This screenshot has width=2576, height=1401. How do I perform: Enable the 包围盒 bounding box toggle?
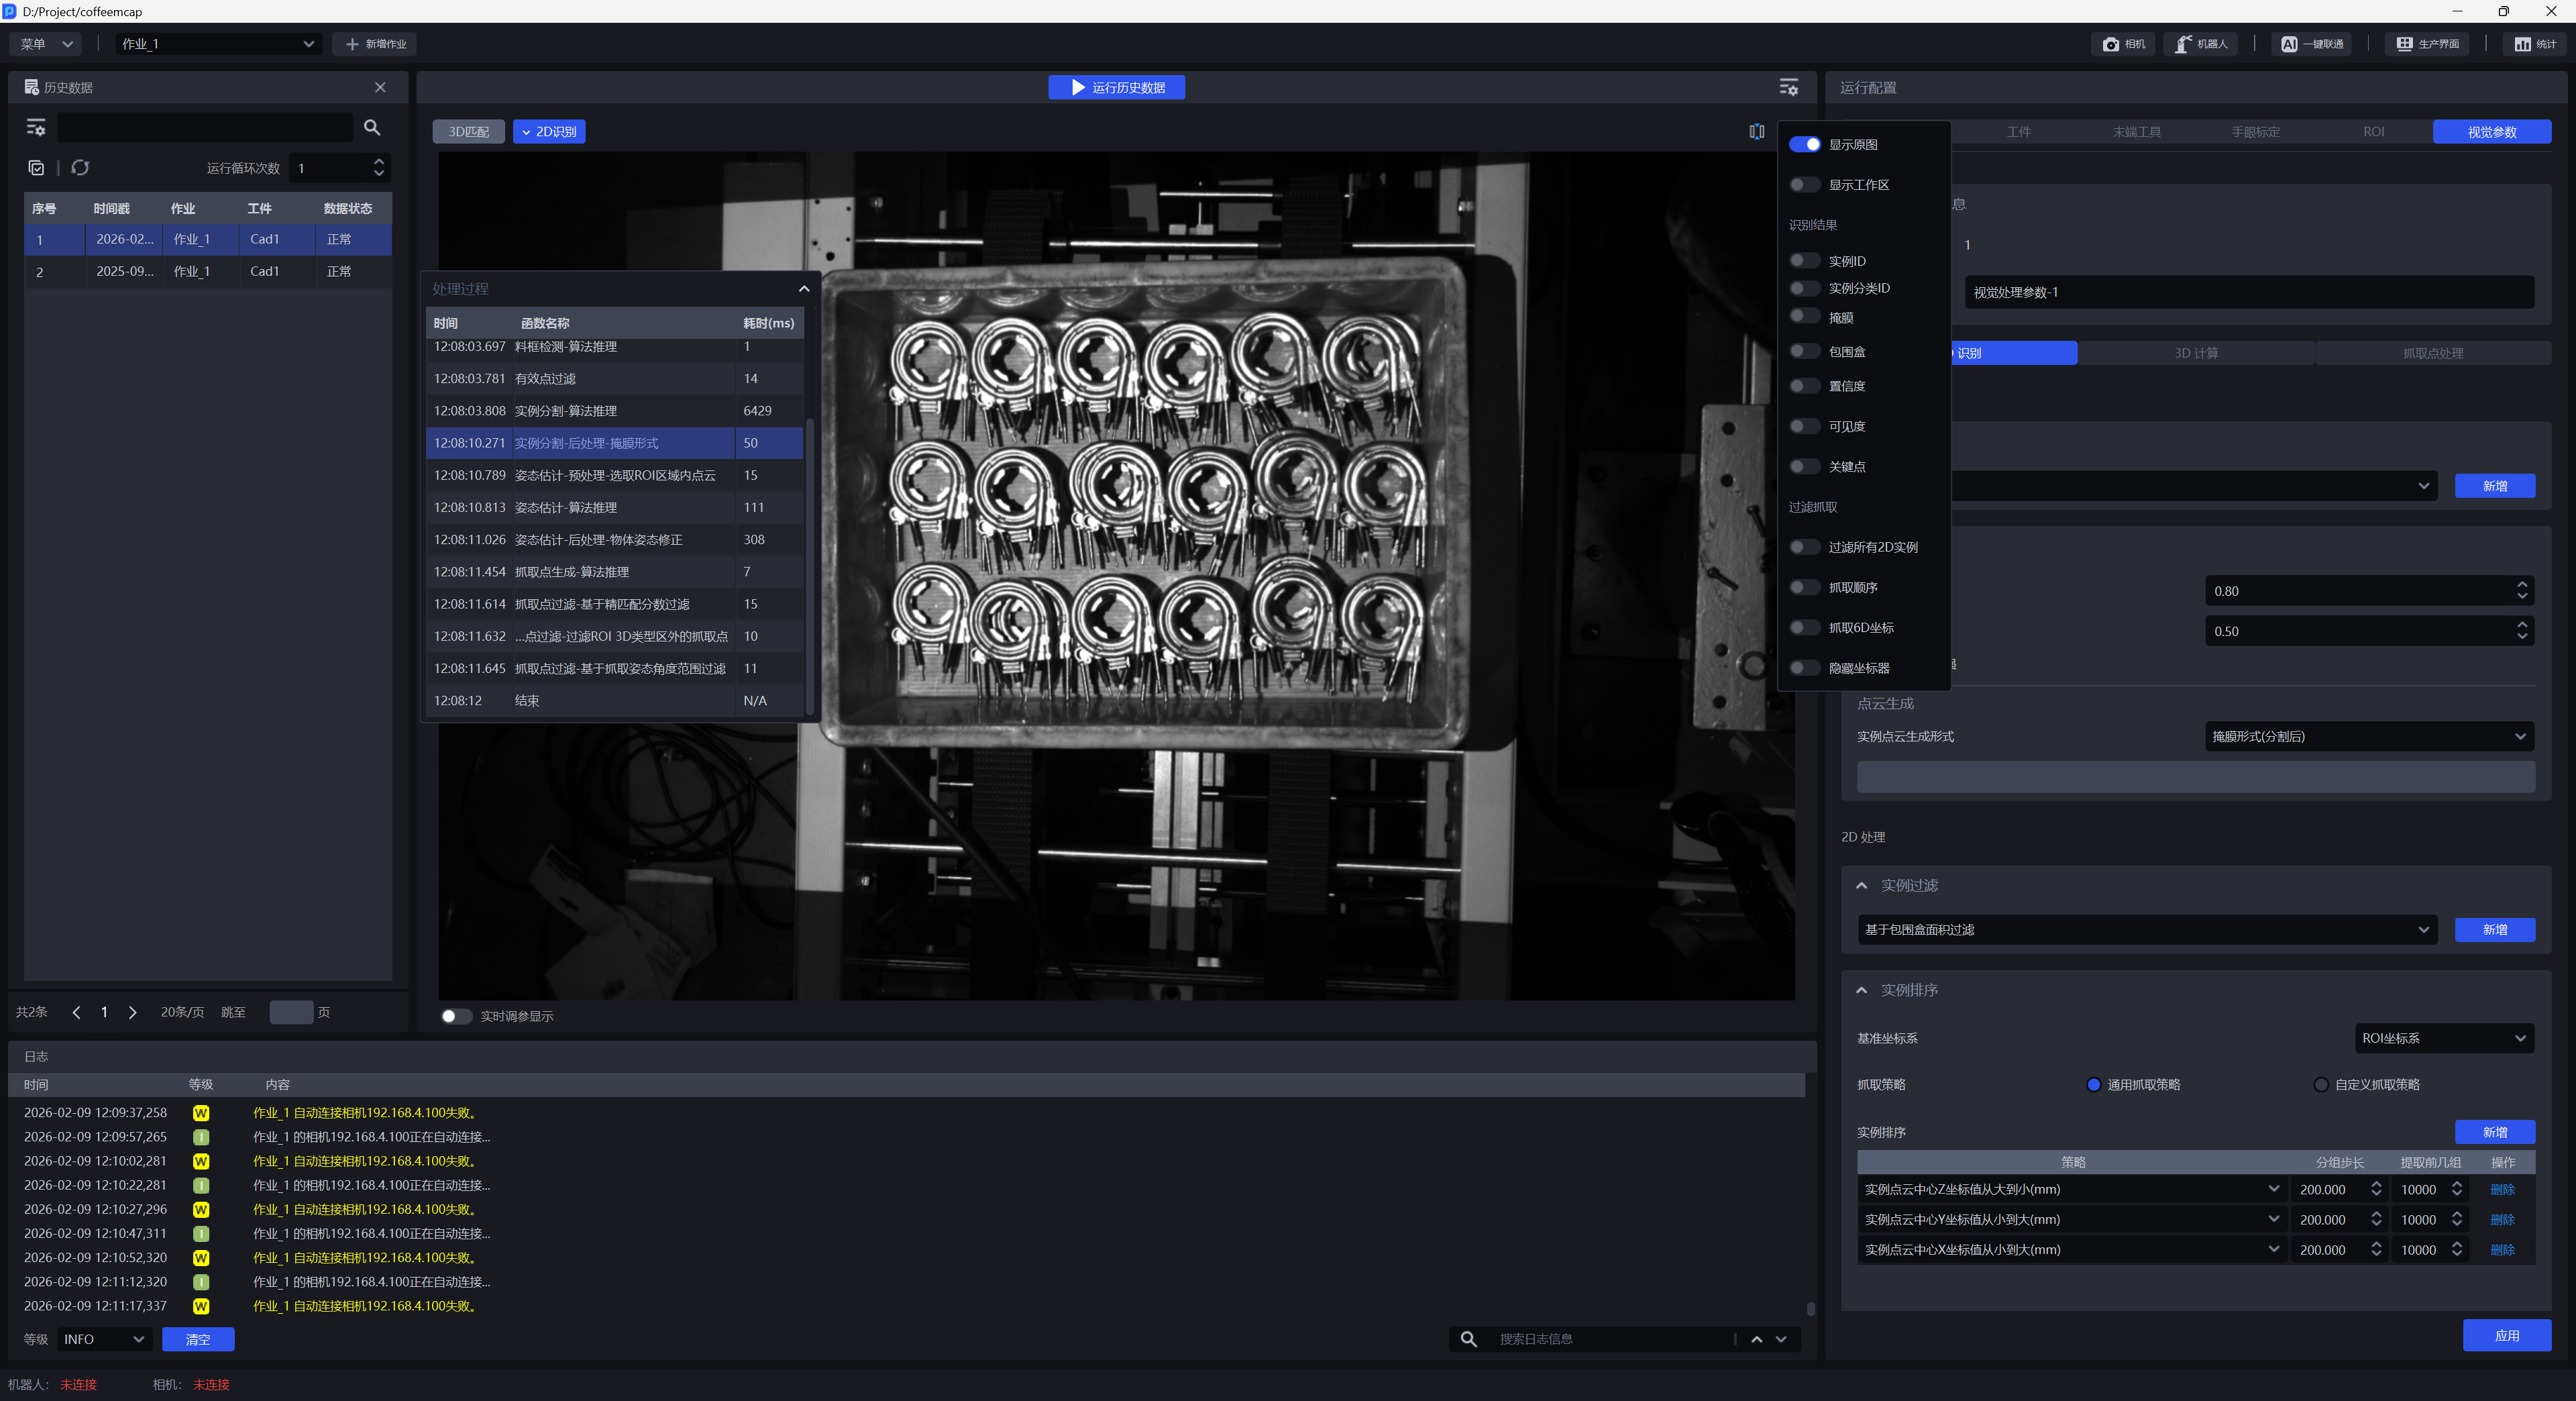coord(1804,352)
